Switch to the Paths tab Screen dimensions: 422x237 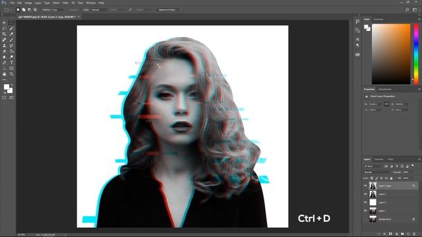click(x=390, y=159)
